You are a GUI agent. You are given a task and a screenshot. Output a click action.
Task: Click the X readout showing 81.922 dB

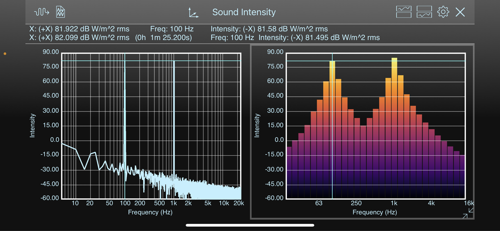78,29
